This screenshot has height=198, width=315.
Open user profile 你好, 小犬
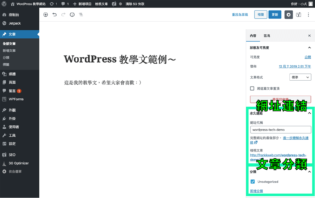[x=301, y=4]
